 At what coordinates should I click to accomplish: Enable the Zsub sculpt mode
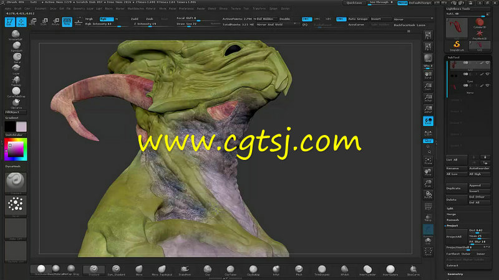(150, 19)
